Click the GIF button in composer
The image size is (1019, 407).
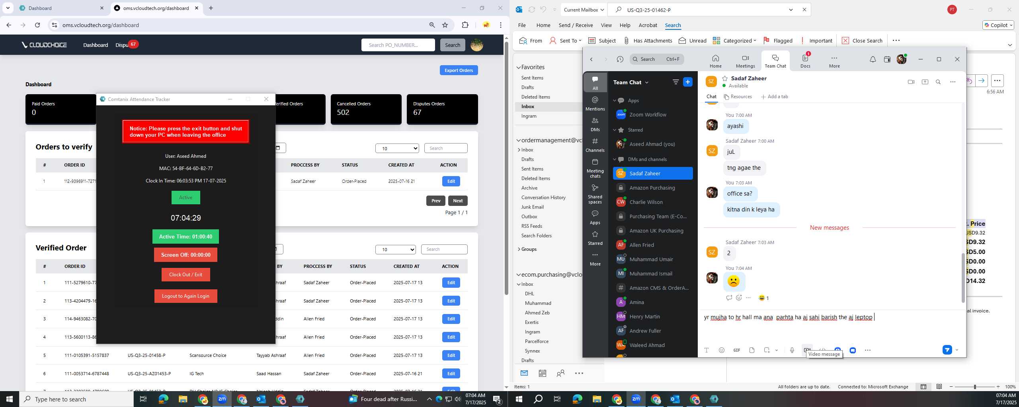click(737, 350)
